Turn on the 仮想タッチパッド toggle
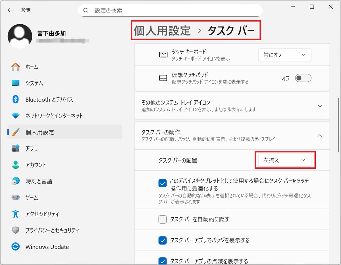The height and width of the screenshot is (265, 341). click(303, 78)
